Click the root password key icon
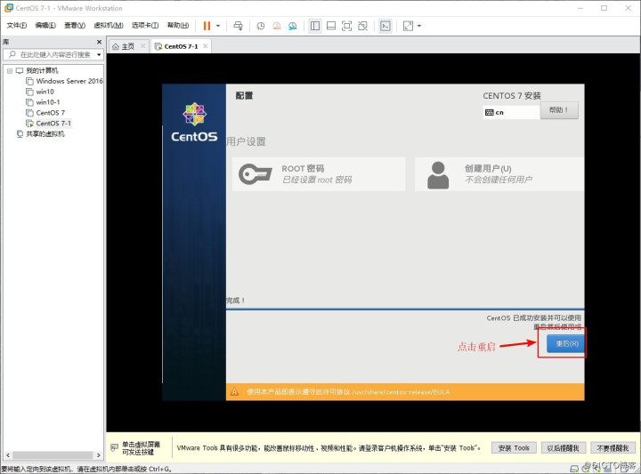Viewport: 641px width, 474px height. tap(256, 174)
